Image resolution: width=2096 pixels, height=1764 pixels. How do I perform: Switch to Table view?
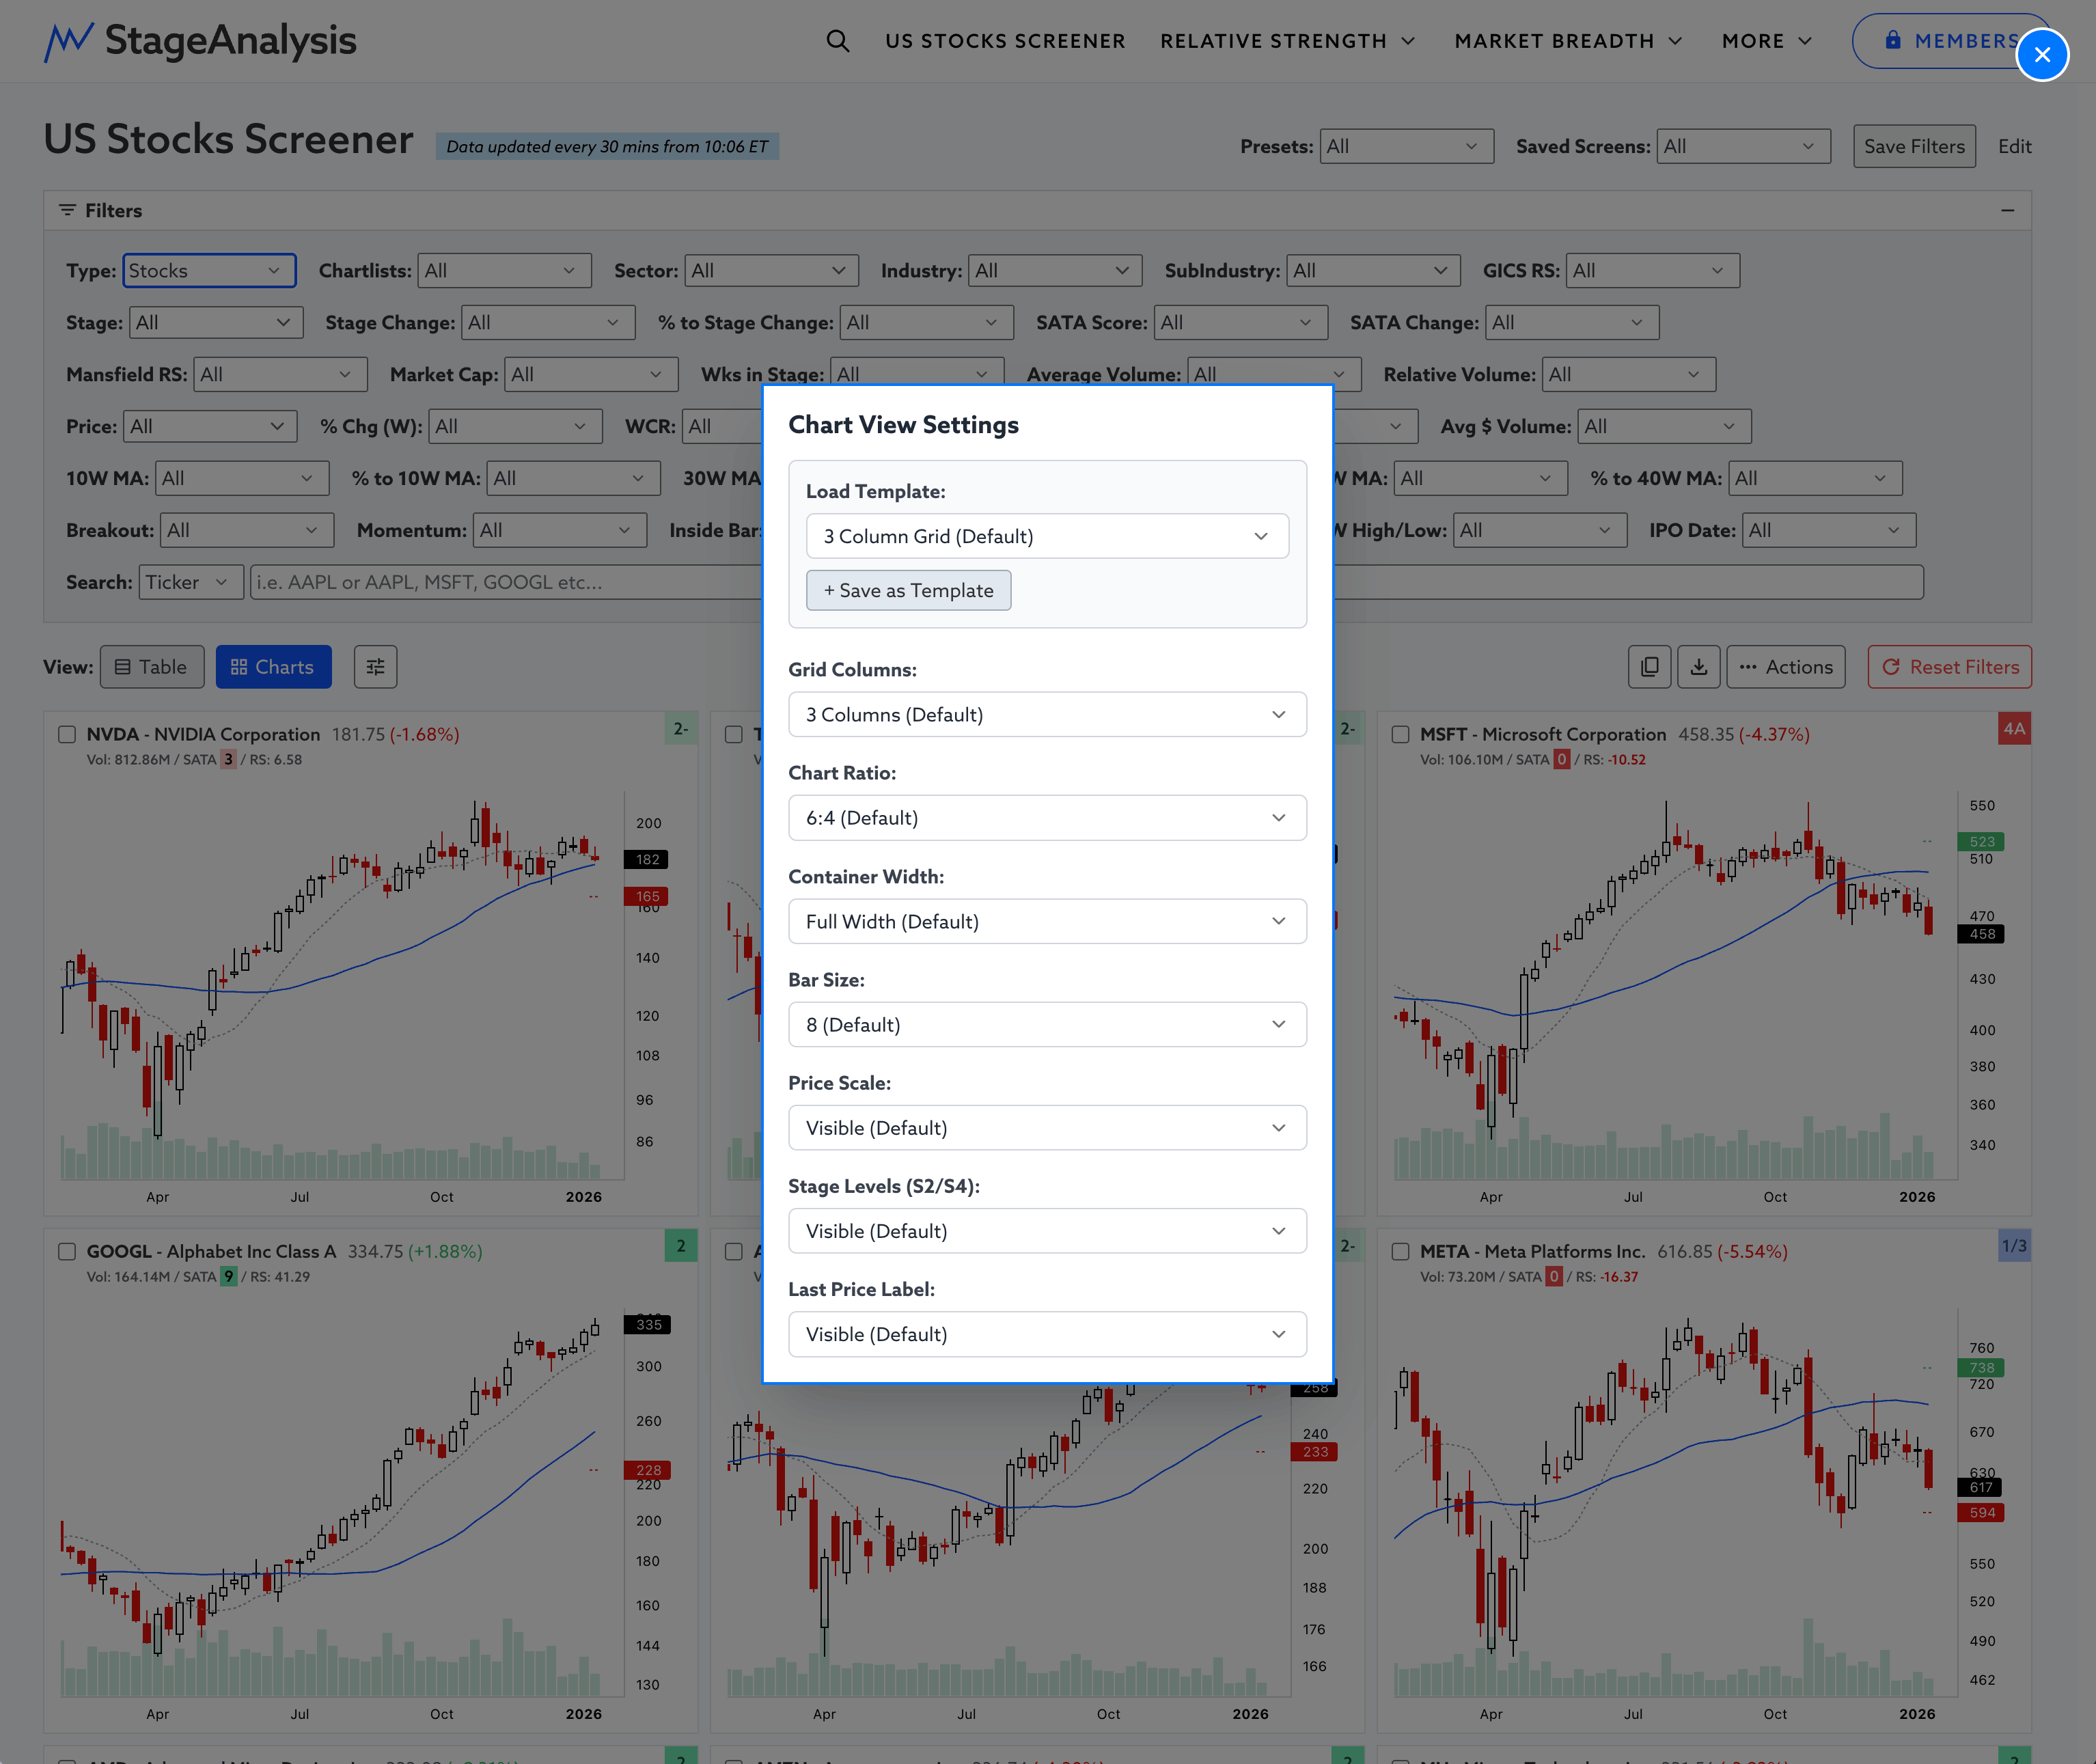(x=152, y=667)
